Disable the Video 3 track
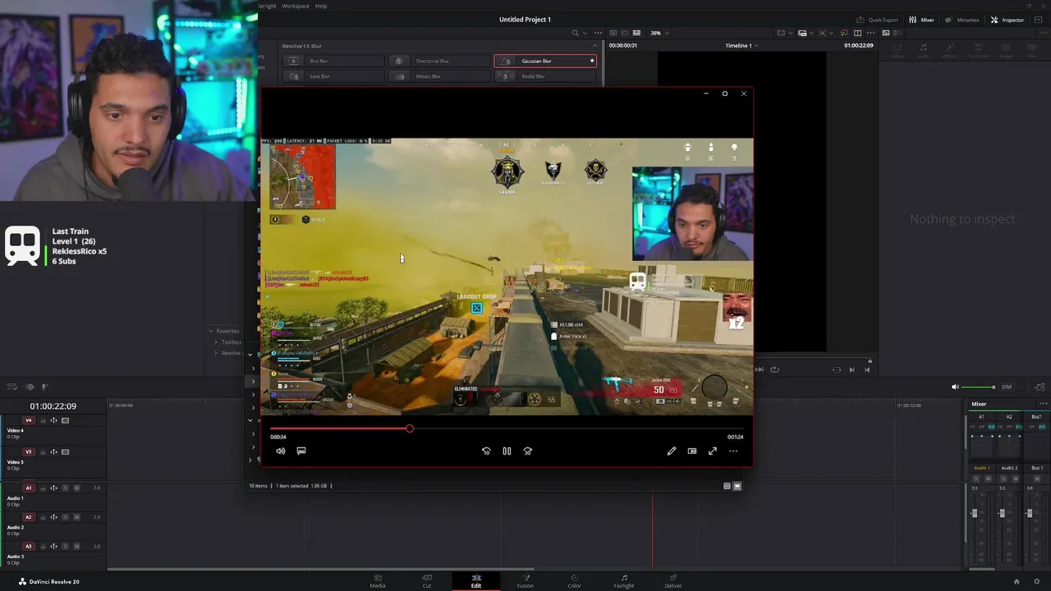This screenshot has width=1051, height=591. (66, 451)
